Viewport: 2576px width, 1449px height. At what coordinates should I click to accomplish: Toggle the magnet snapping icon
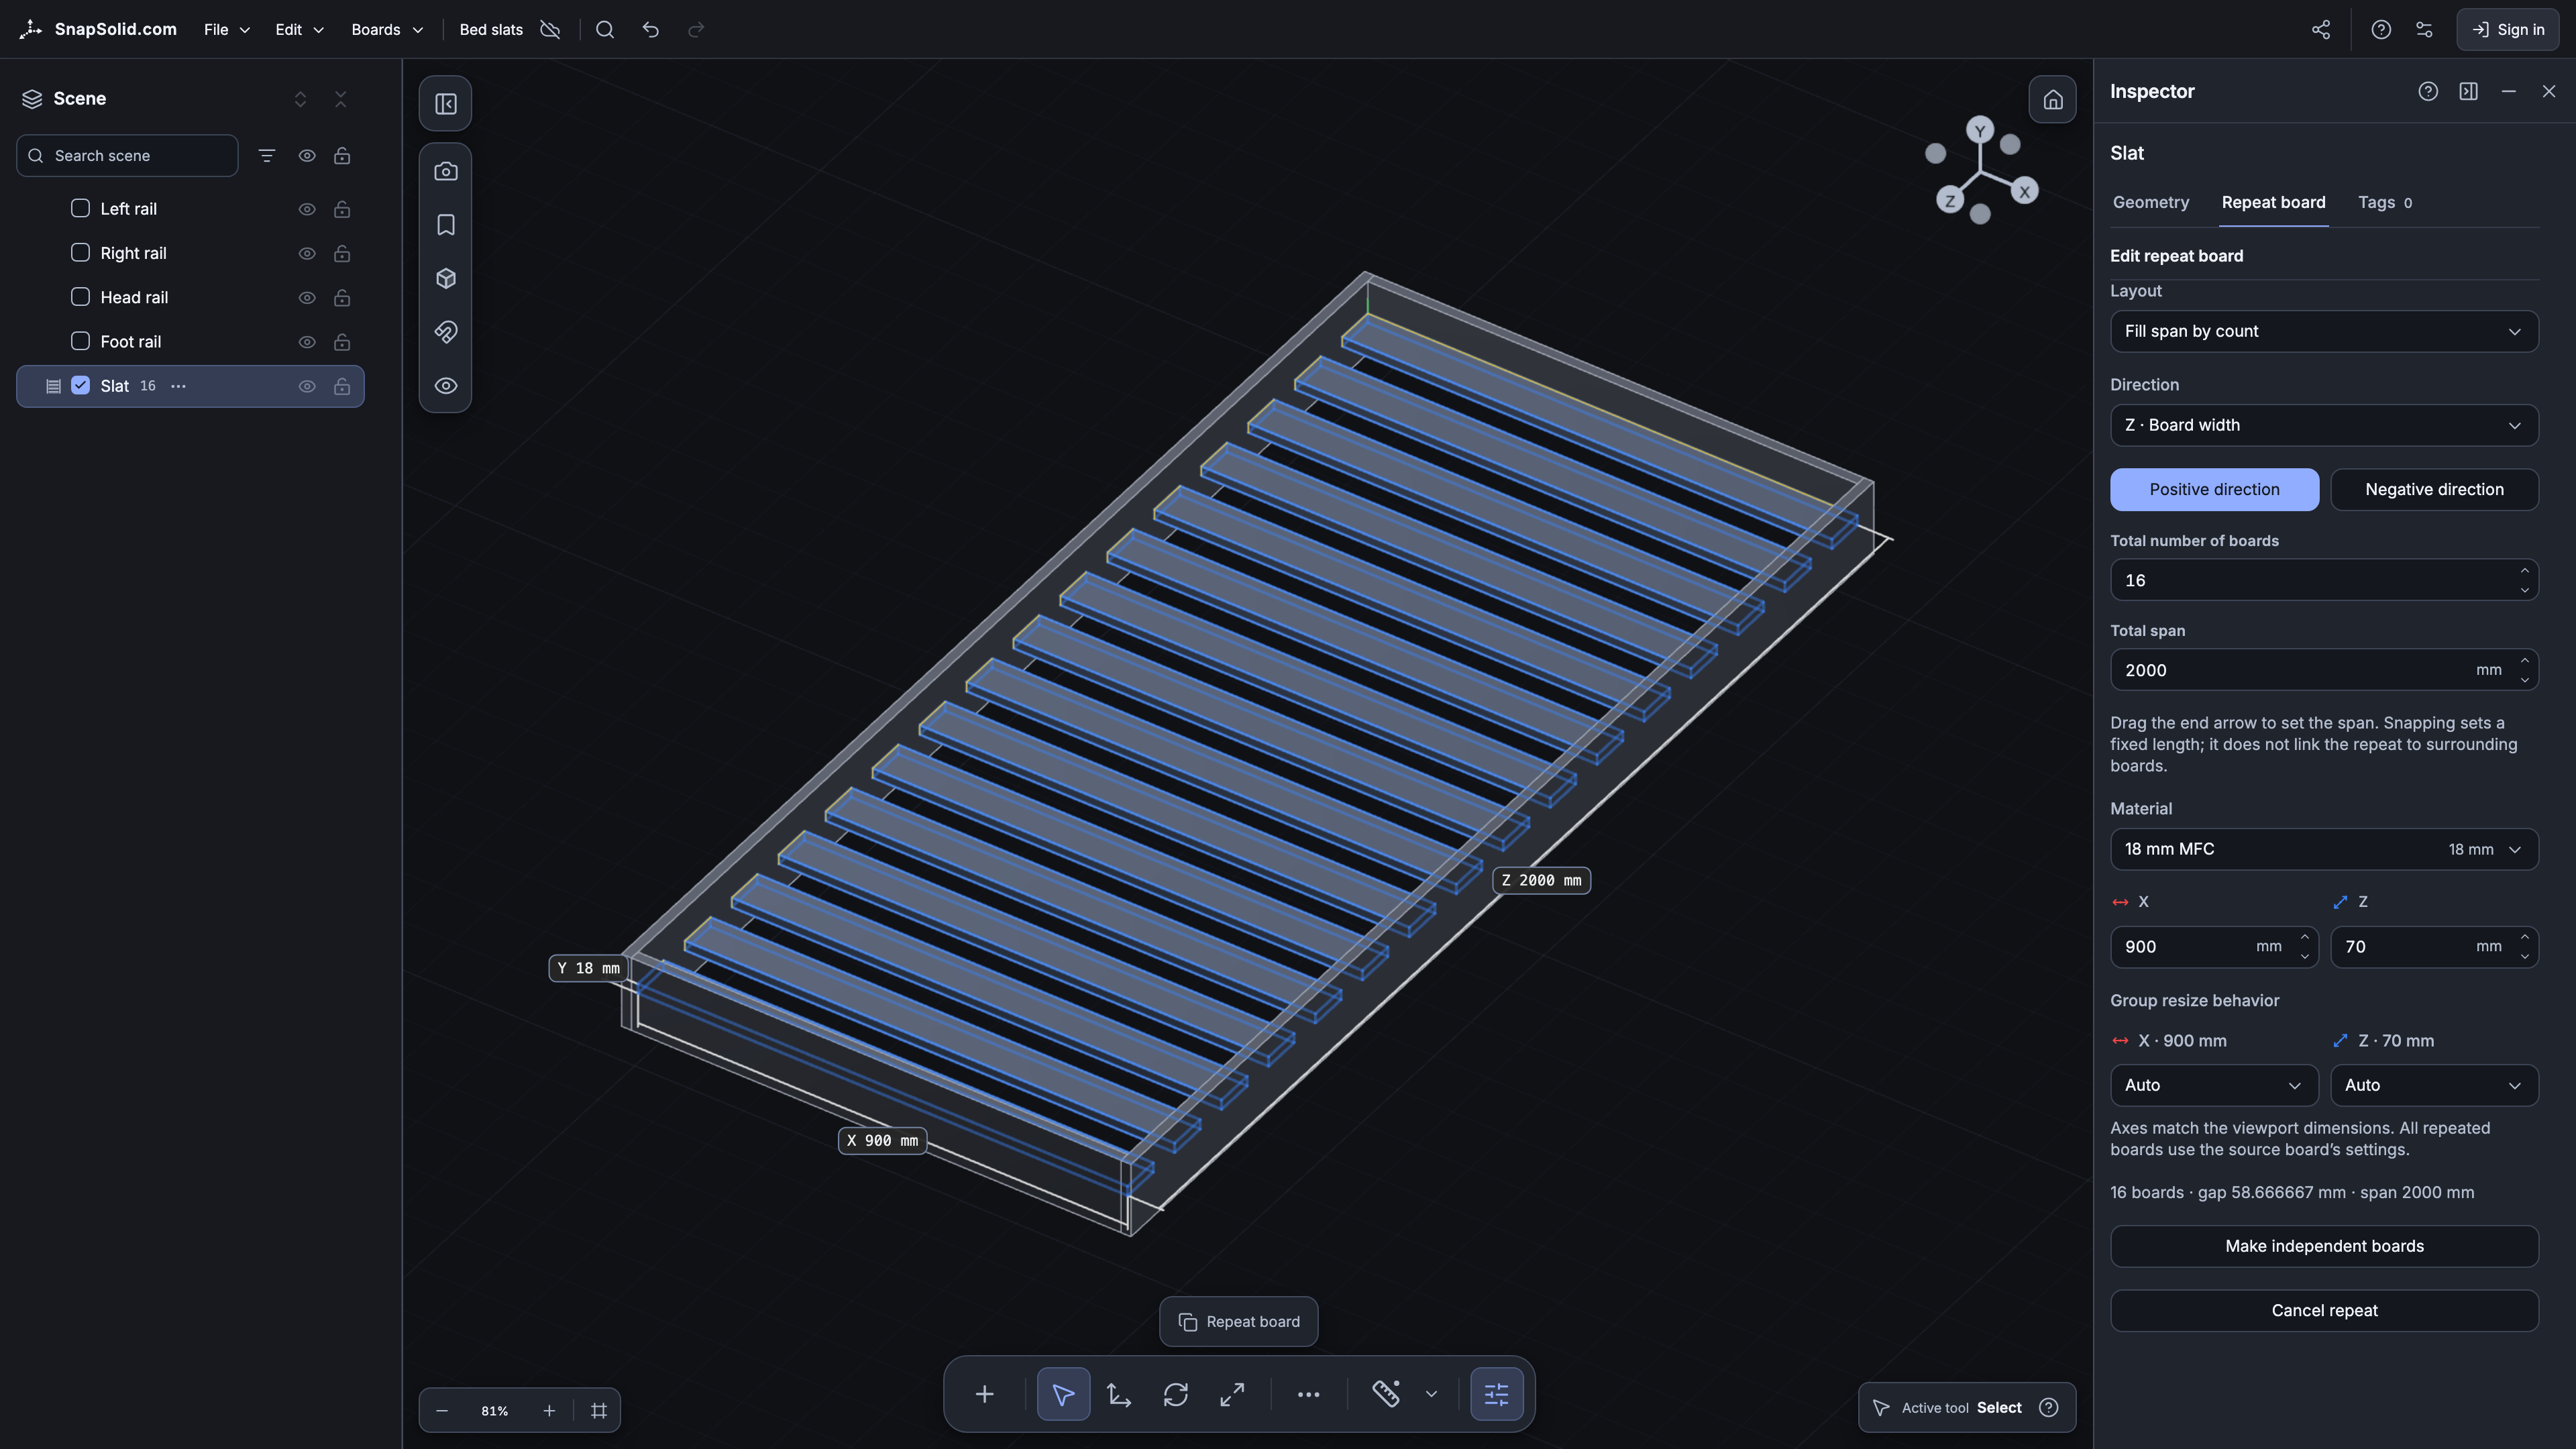(x=446, y=332)
